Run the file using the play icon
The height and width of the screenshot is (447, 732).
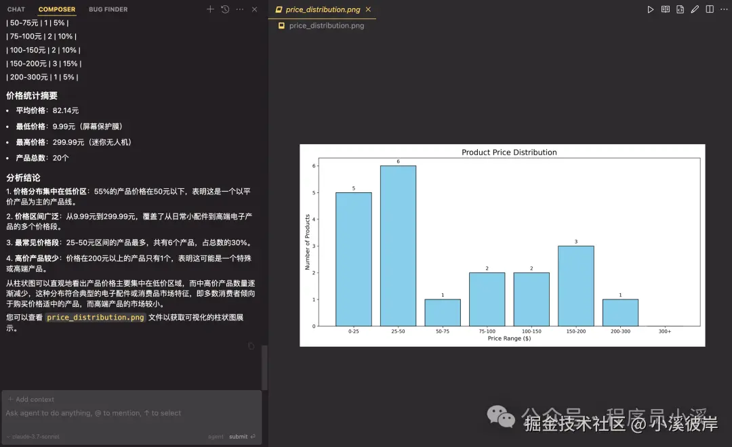pos(649,9)
